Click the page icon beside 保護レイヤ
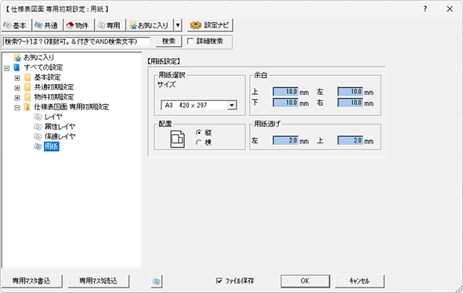 coord(38,136)
